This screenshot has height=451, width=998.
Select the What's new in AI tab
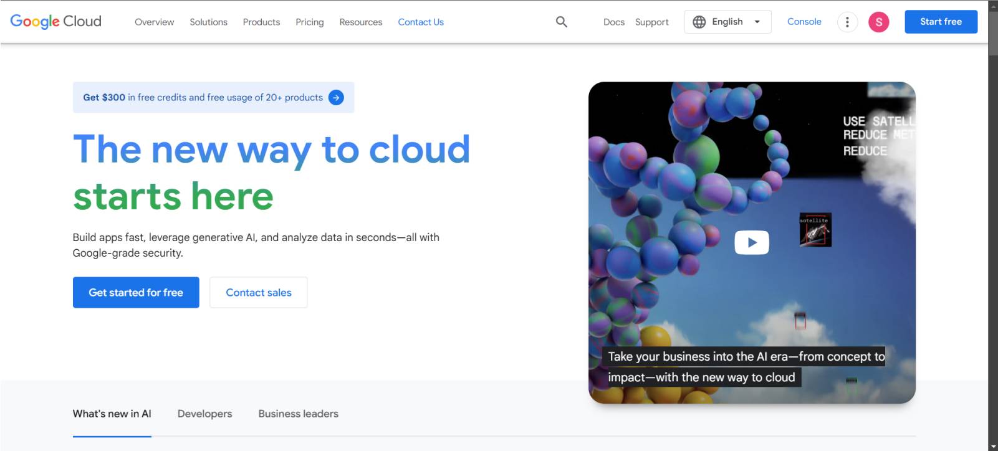(x=112, y=414)
